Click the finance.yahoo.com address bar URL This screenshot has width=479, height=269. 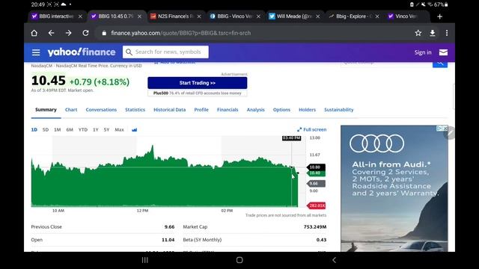[x=181, y=33]
